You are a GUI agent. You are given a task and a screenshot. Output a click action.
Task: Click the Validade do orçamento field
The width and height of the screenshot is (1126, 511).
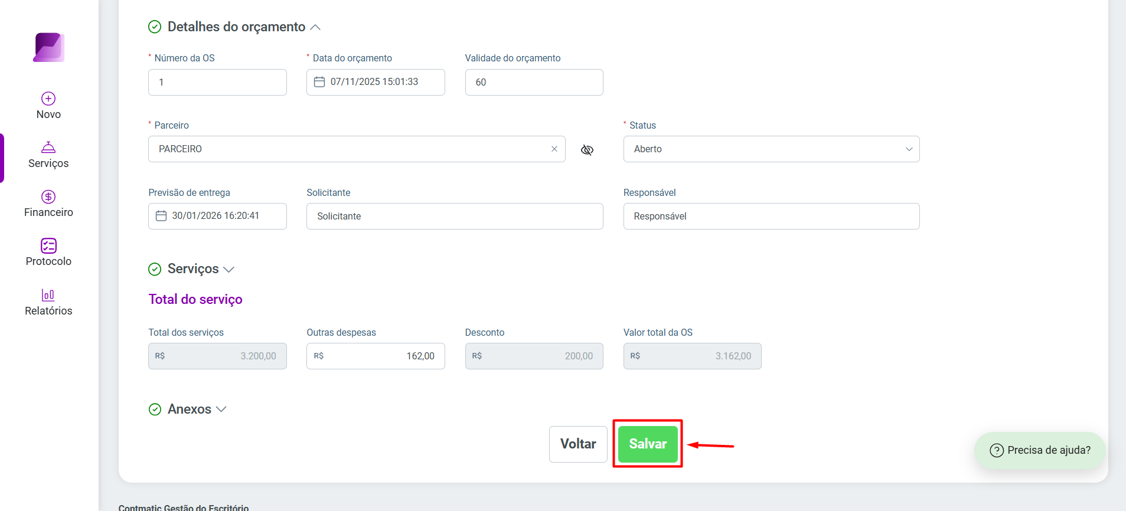pyautogui.click(x=534, y=82)
